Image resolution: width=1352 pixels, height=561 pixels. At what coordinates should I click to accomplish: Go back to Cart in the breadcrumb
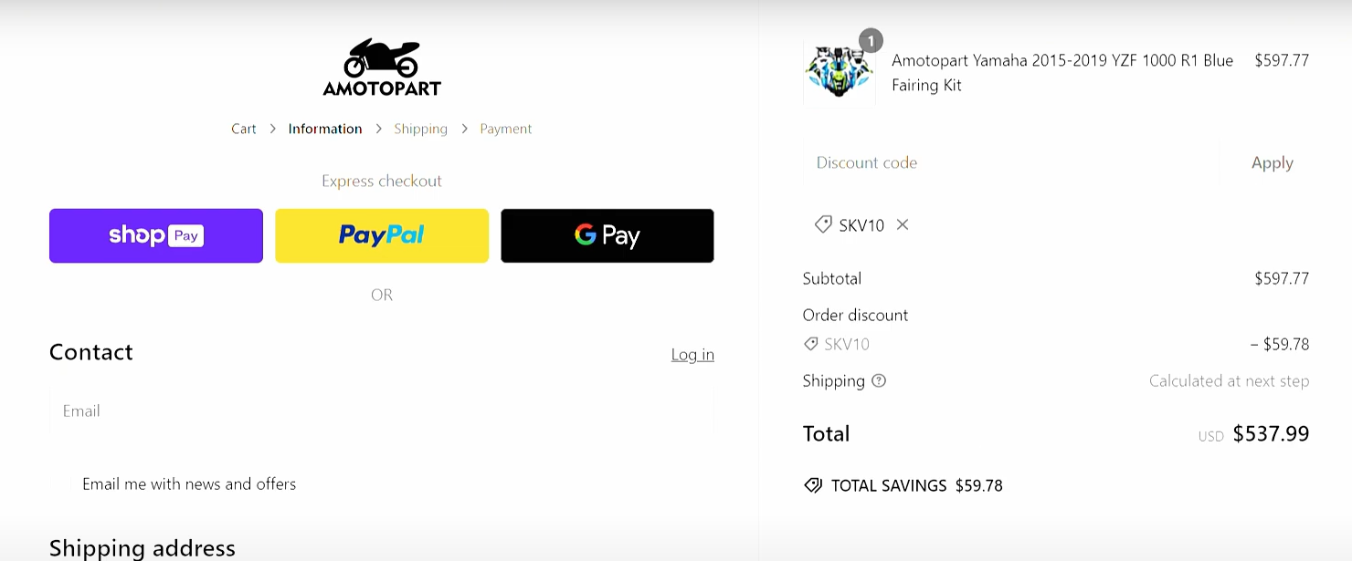tap(244, 129)
